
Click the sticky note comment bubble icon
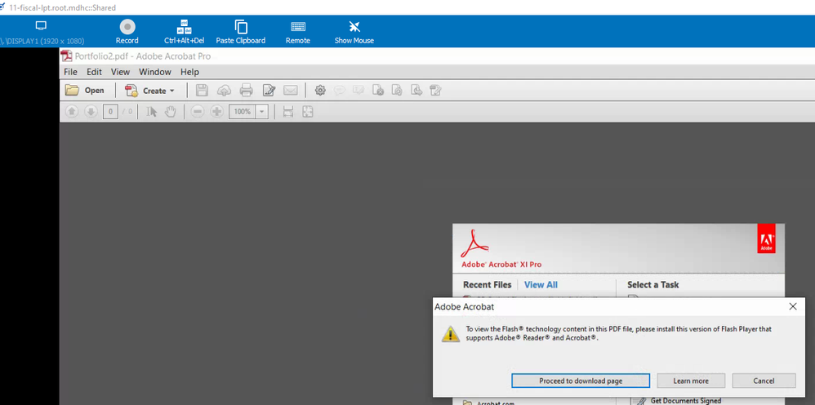click(x=340, y=91)
